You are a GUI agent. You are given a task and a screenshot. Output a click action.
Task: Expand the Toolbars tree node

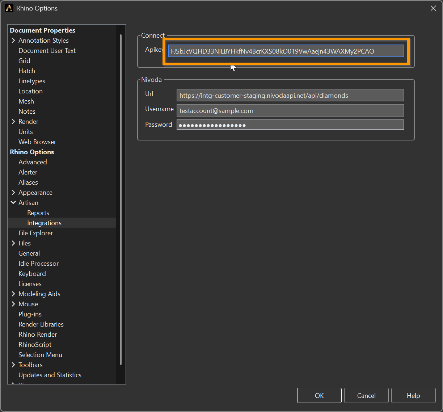13,365
